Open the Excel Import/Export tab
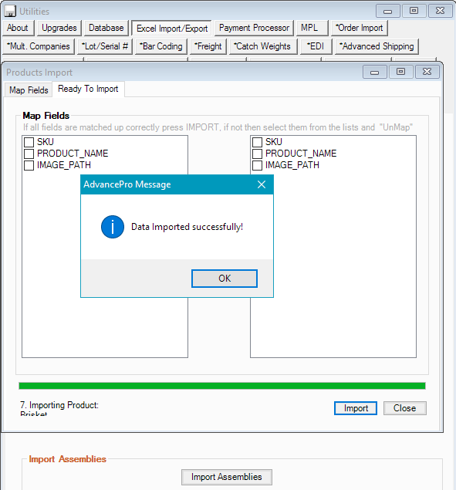This screenshot has height=490, width=456. coord(172,29)
